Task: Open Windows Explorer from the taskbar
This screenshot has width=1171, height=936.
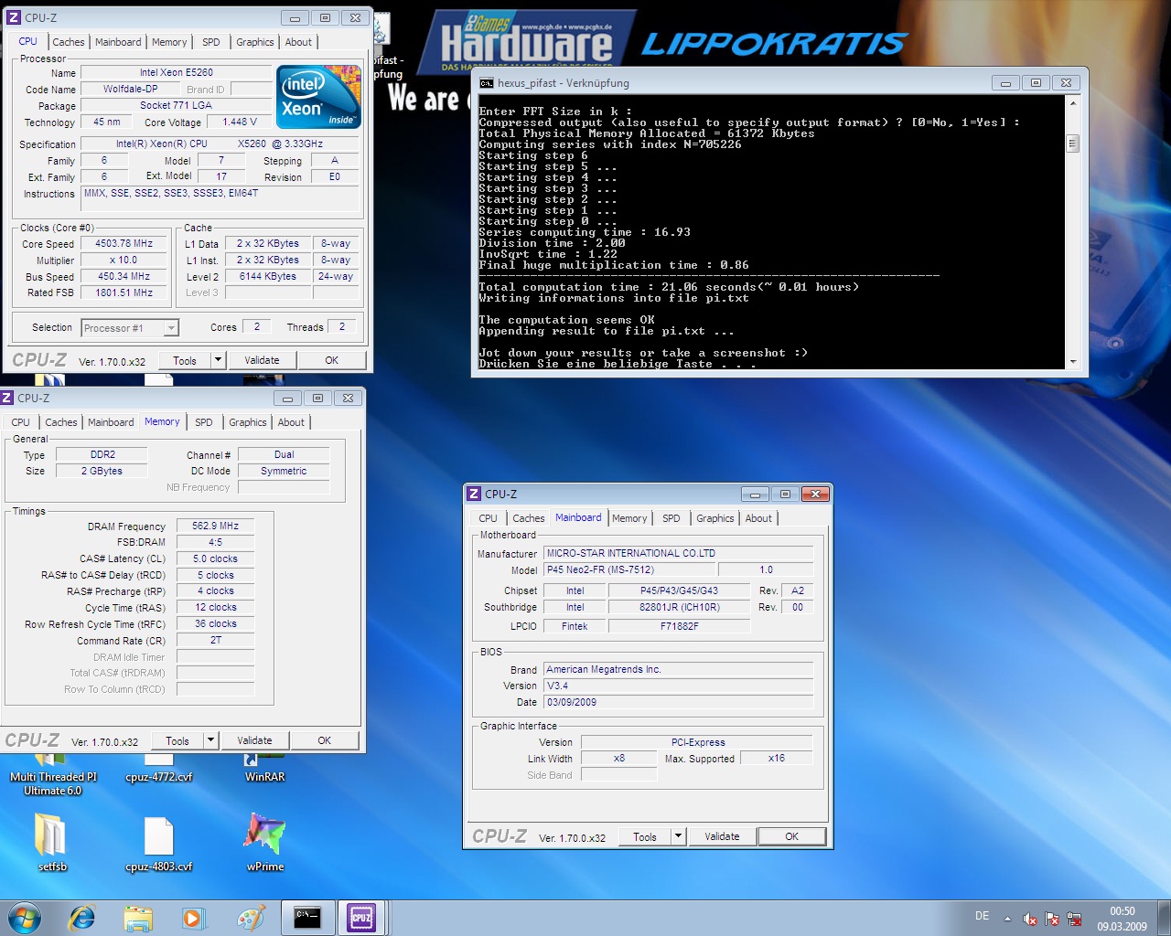Action: point(138,918)
